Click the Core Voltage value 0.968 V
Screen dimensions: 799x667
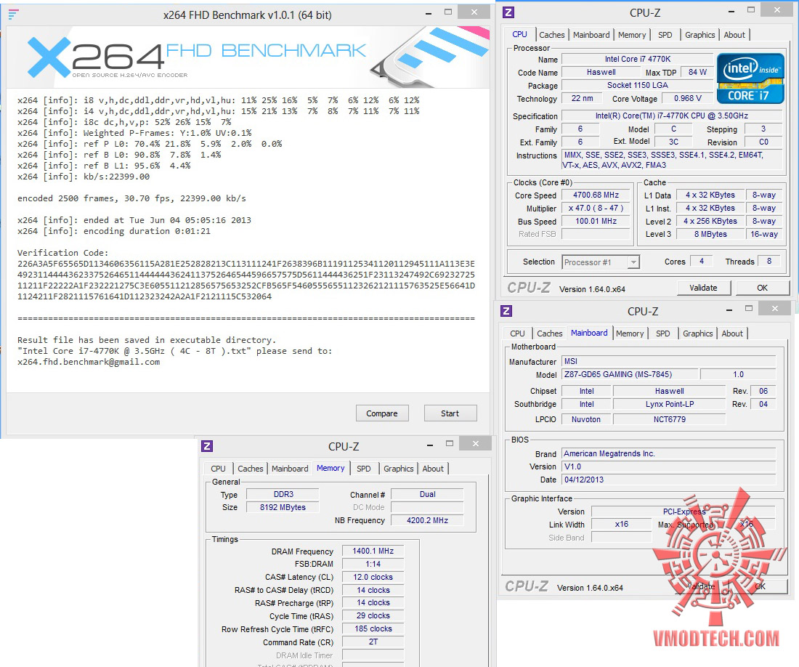687,98
